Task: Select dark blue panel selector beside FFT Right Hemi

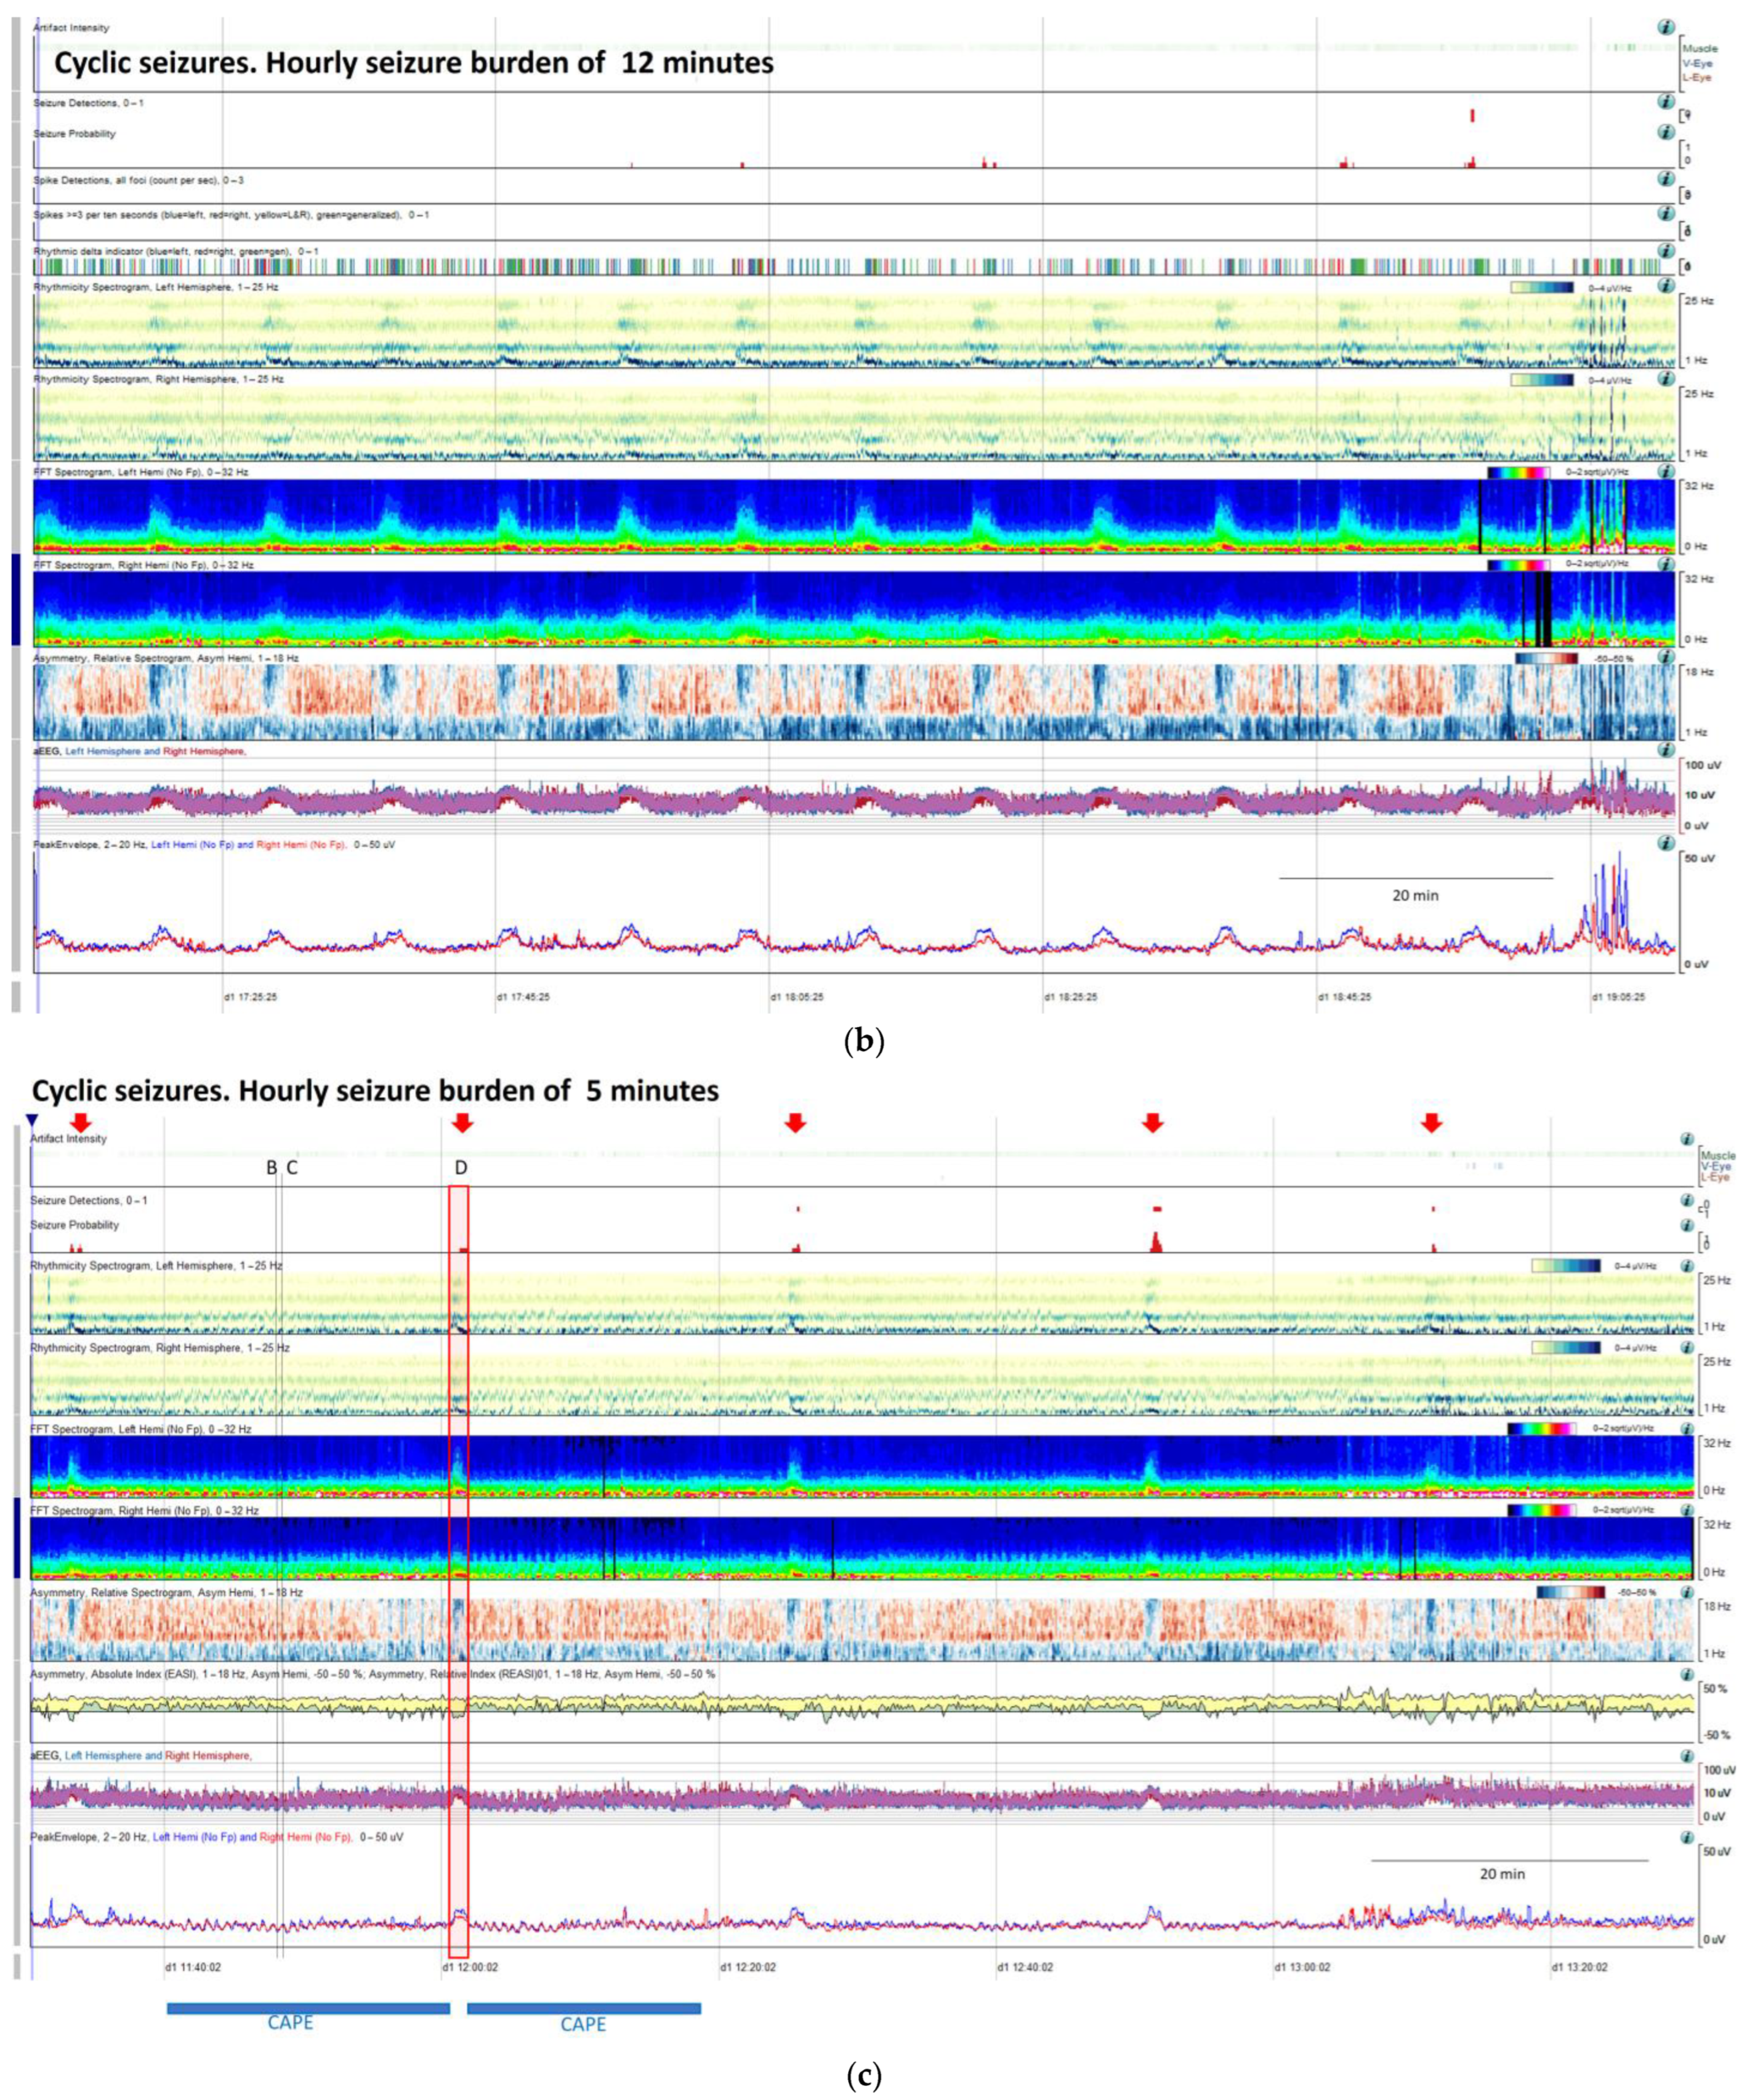Action: pyautogui.click(x=15, y=600)
